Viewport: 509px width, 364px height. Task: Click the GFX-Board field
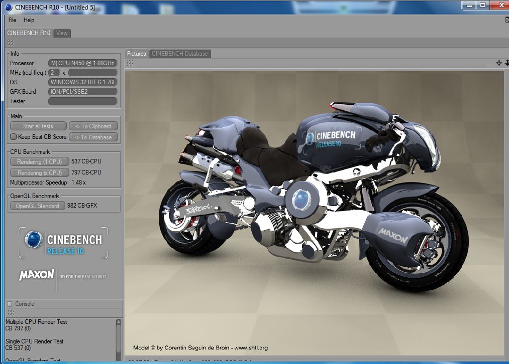point(82,92)
